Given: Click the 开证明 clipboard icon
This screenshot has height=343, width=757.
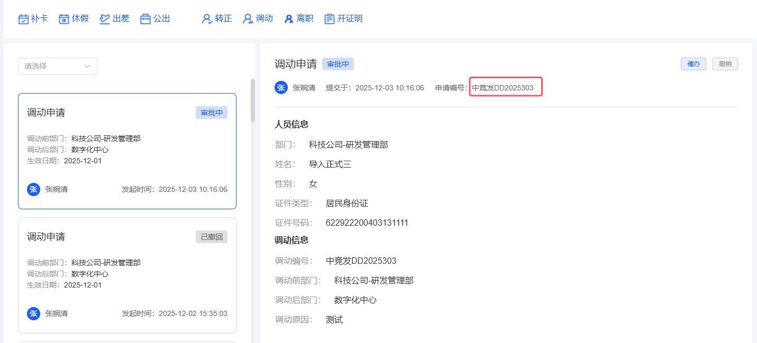Looking at the screenshot, I should (330, 19).
